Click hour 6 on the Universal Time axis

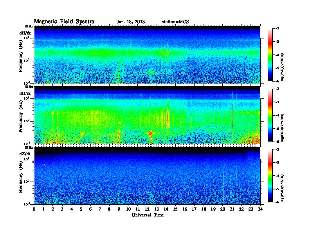[x=90, y=209]
